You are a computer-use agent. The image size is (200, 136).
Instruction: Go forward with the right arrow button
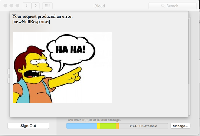click(x=35, y=6)
